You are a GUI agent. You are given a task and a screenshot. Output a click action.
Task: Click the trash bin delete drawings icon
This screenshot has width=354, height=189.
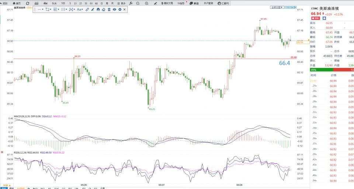(109, 10)
